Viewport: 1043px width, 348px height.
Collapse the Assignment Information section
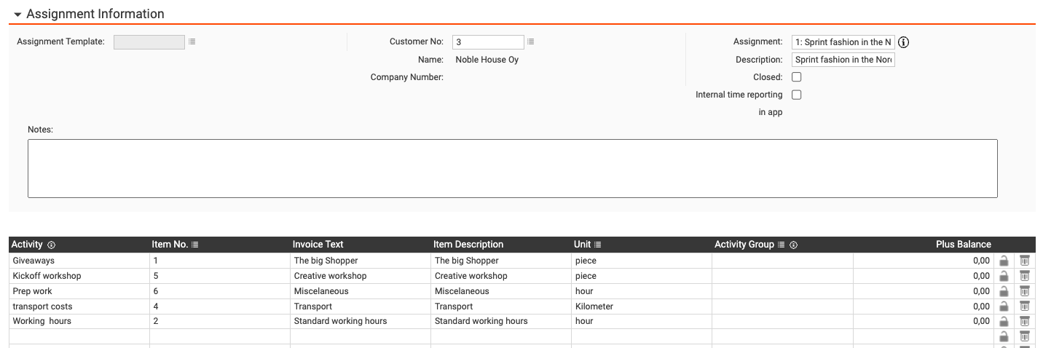pyautogui.click(x=17, y=15)
